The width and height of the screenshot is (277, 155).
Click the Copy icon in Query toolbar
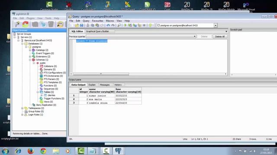coord(92,25)
